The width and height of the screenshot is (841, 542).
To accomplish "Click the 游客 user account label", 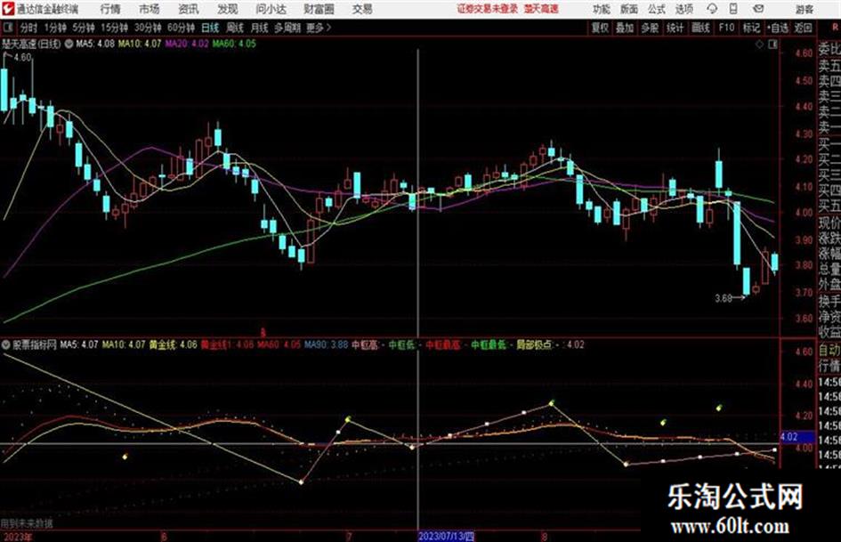I will click(804, 9).
